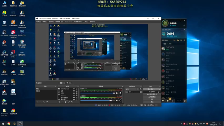Enable 工作室模式 studio mode button
Viewport: 224px width, 126px height.
[152, 97]
